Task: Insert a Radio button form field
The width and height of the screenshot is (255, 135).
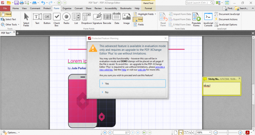Action: point(66,19)
